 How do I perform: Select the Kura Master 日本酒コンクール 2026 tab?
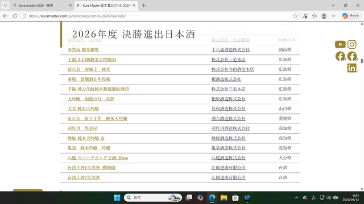[x=107, y=5]
